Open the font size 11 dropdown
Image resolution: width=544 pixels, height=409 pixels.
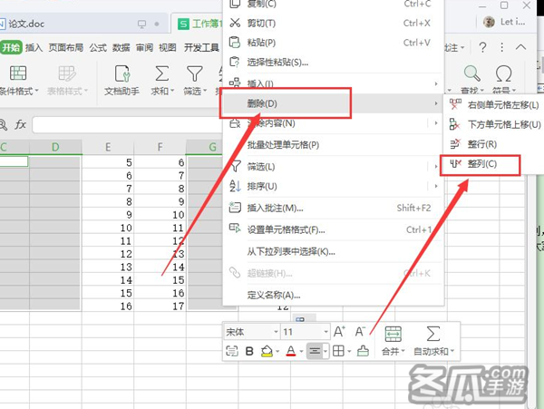[325, 332]
